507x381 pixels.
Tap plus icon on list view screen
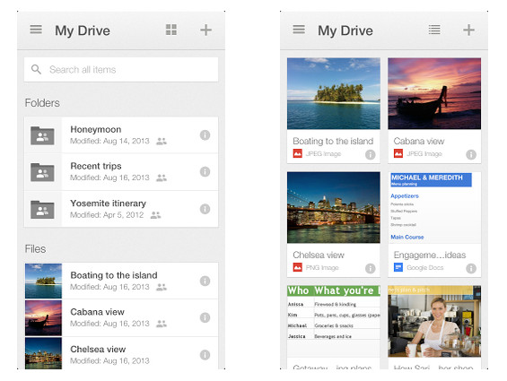pyautogui.click(x=205, y=30)
